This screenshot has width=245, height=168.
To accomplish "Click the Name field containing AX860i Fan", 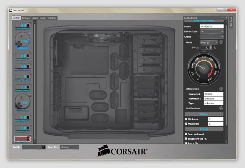I will point(212,27).
